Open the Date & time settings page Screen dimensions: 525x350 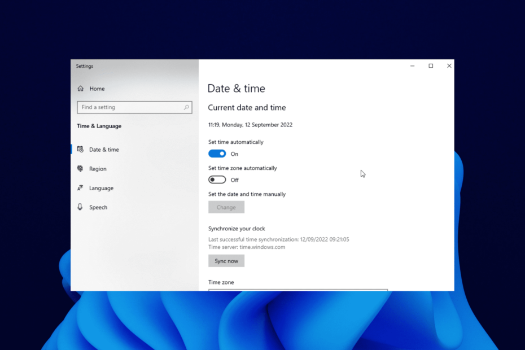(x=135, y=150)
